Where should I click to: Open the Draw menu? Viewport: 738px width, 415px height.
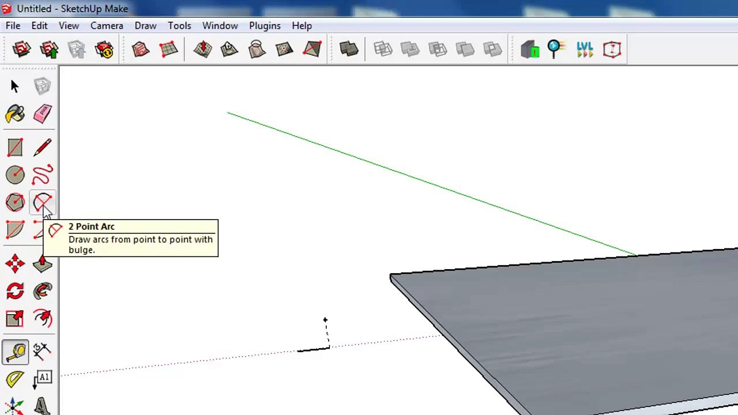click(145, 26)
